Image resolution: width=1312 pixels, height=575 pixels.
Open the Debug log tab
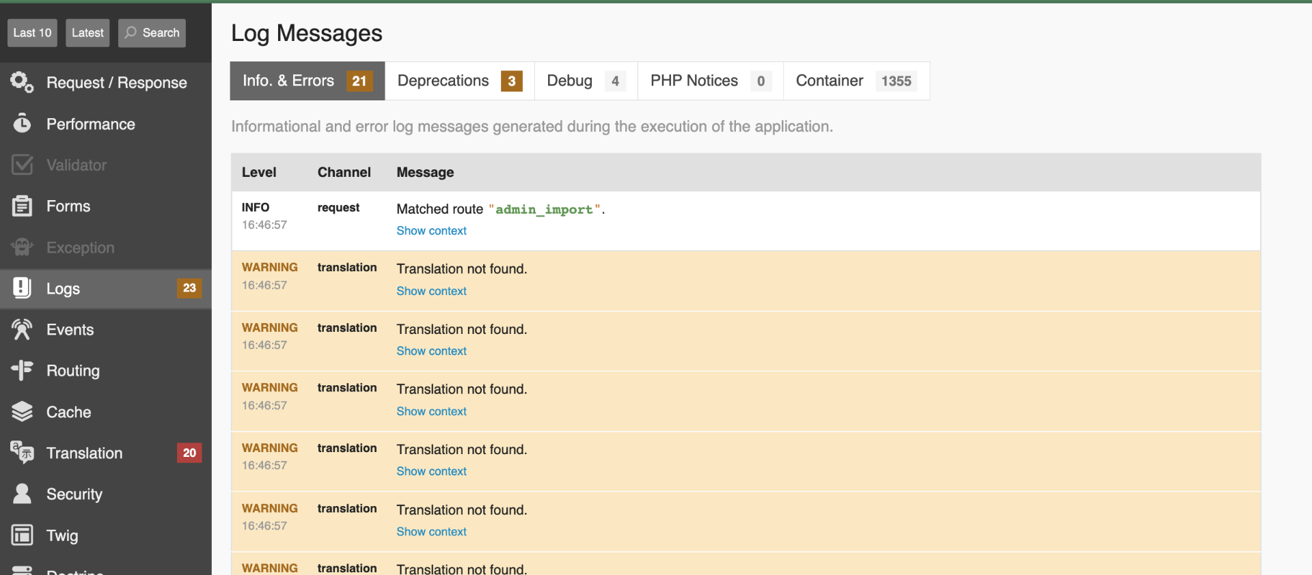(x=586, y=81)
